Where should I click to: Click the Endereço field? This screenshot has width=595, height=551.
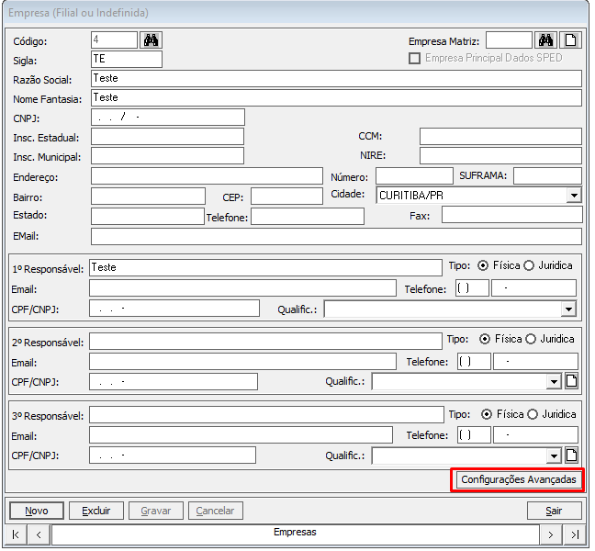207,176
